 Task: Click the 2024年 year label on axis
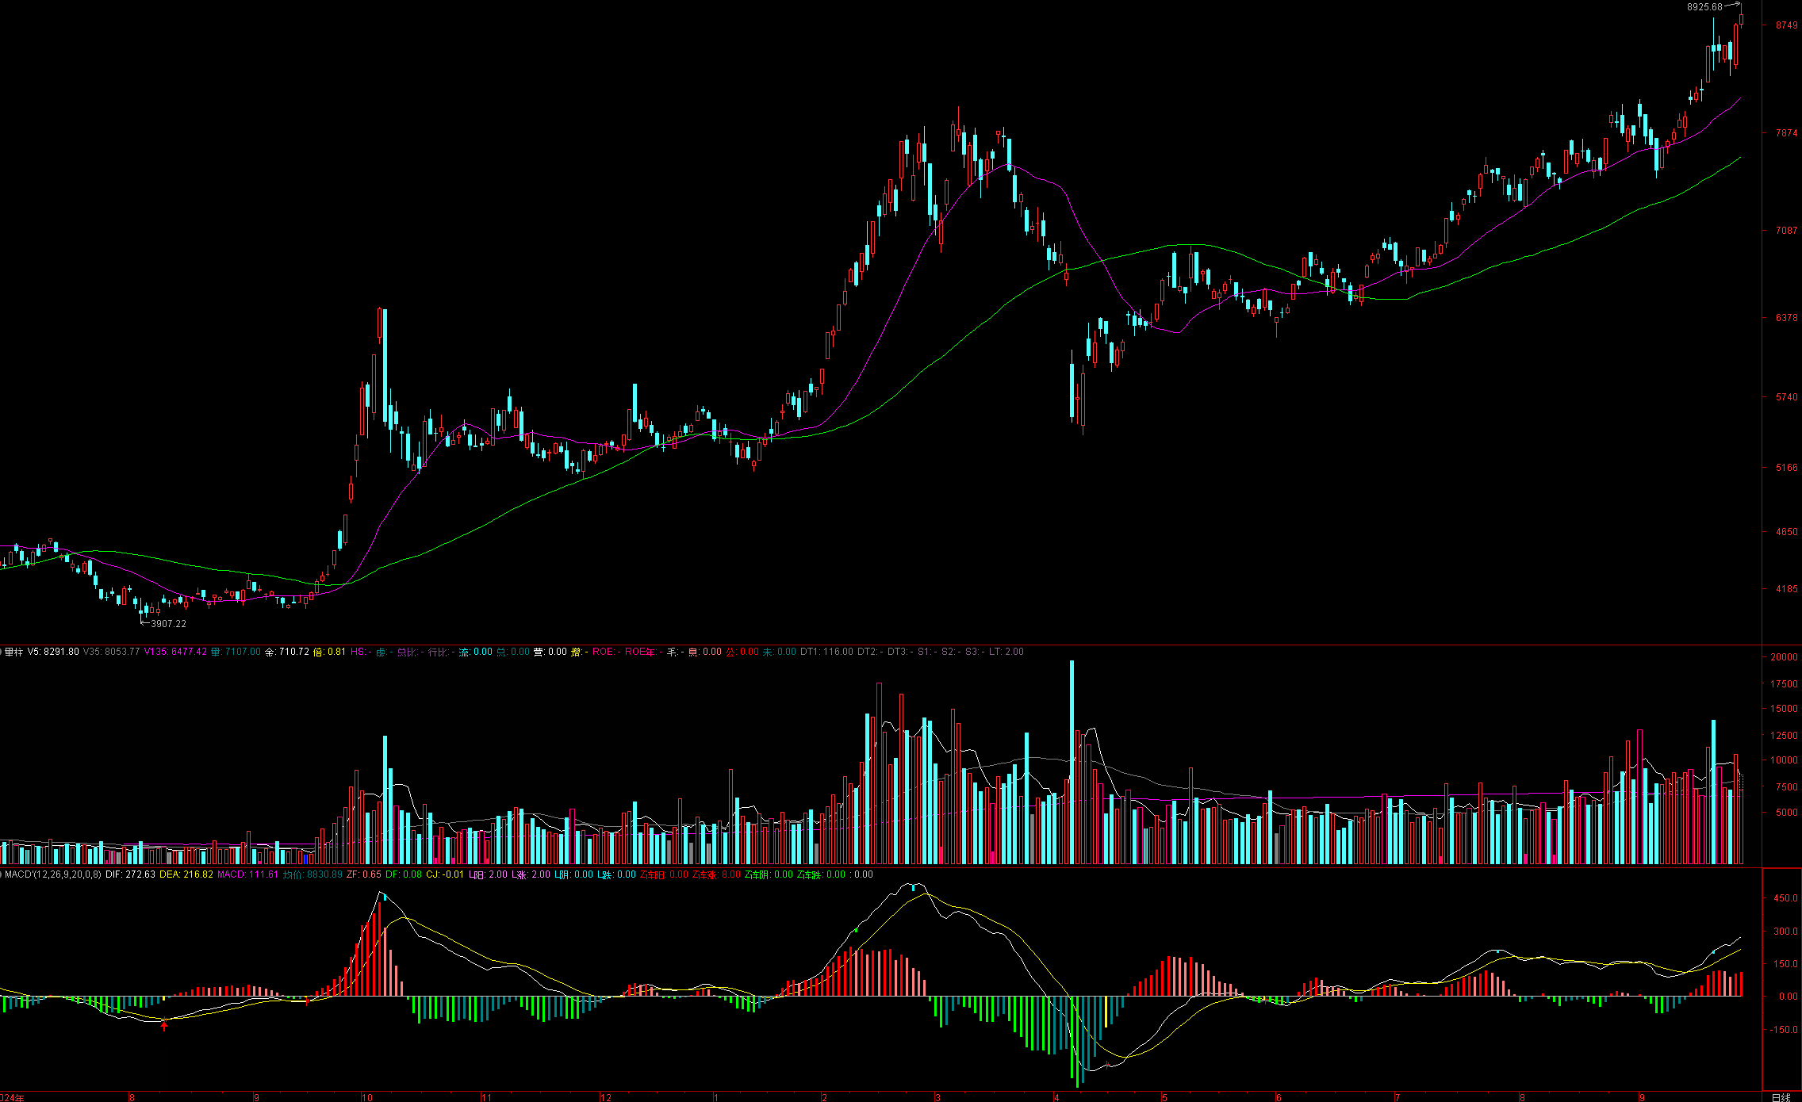pos(12,1097)
